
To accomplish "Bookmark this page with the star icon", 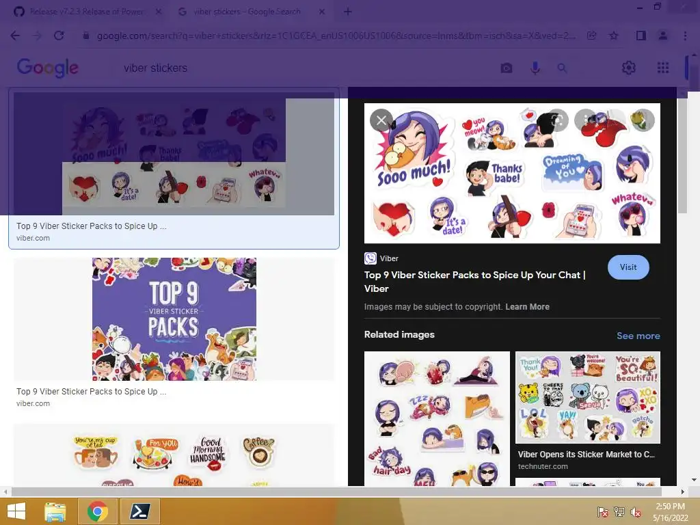I will coord(614,36).
